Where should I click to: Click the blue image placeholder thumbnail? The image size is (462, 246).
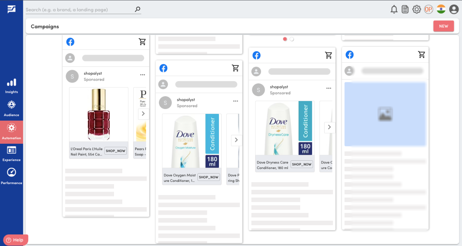[385, 114]
